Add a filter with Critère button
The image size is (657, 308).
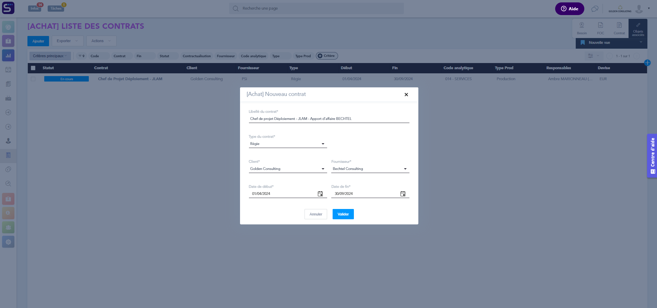(x=327, y=56)
